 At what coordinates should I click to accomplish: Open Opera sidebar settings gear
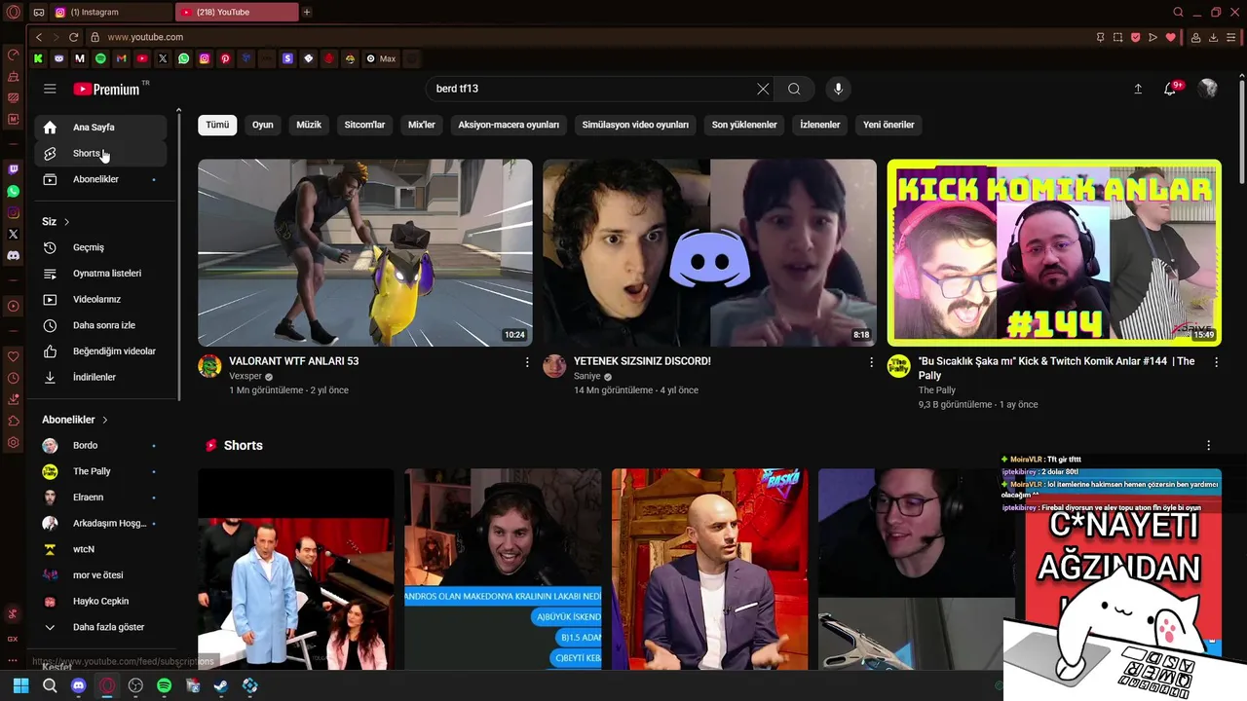pos(13,442)
